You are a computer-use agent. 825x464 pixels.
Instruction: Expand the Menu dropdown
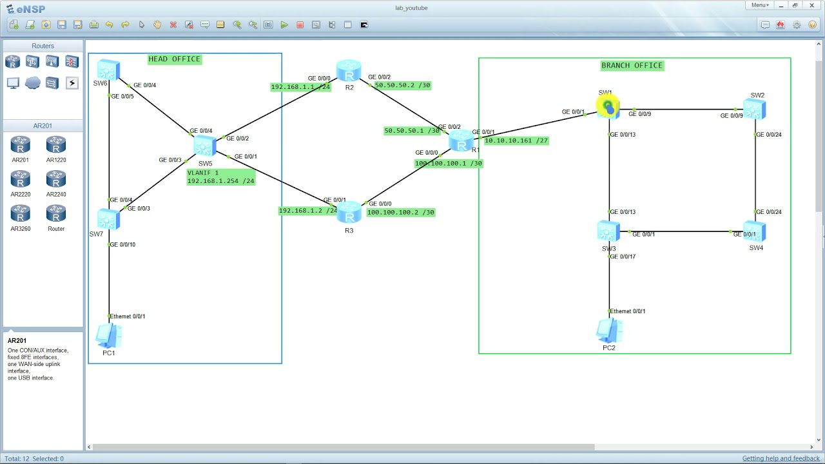click(760, 5)
